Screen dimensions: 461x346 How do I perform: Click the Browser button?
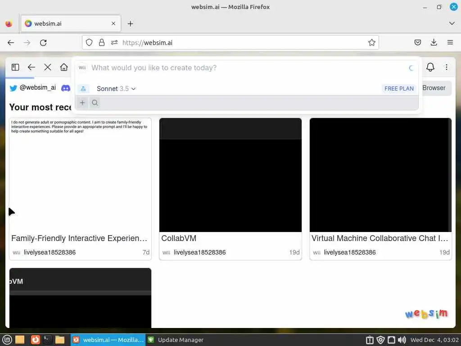click(435, 88)
